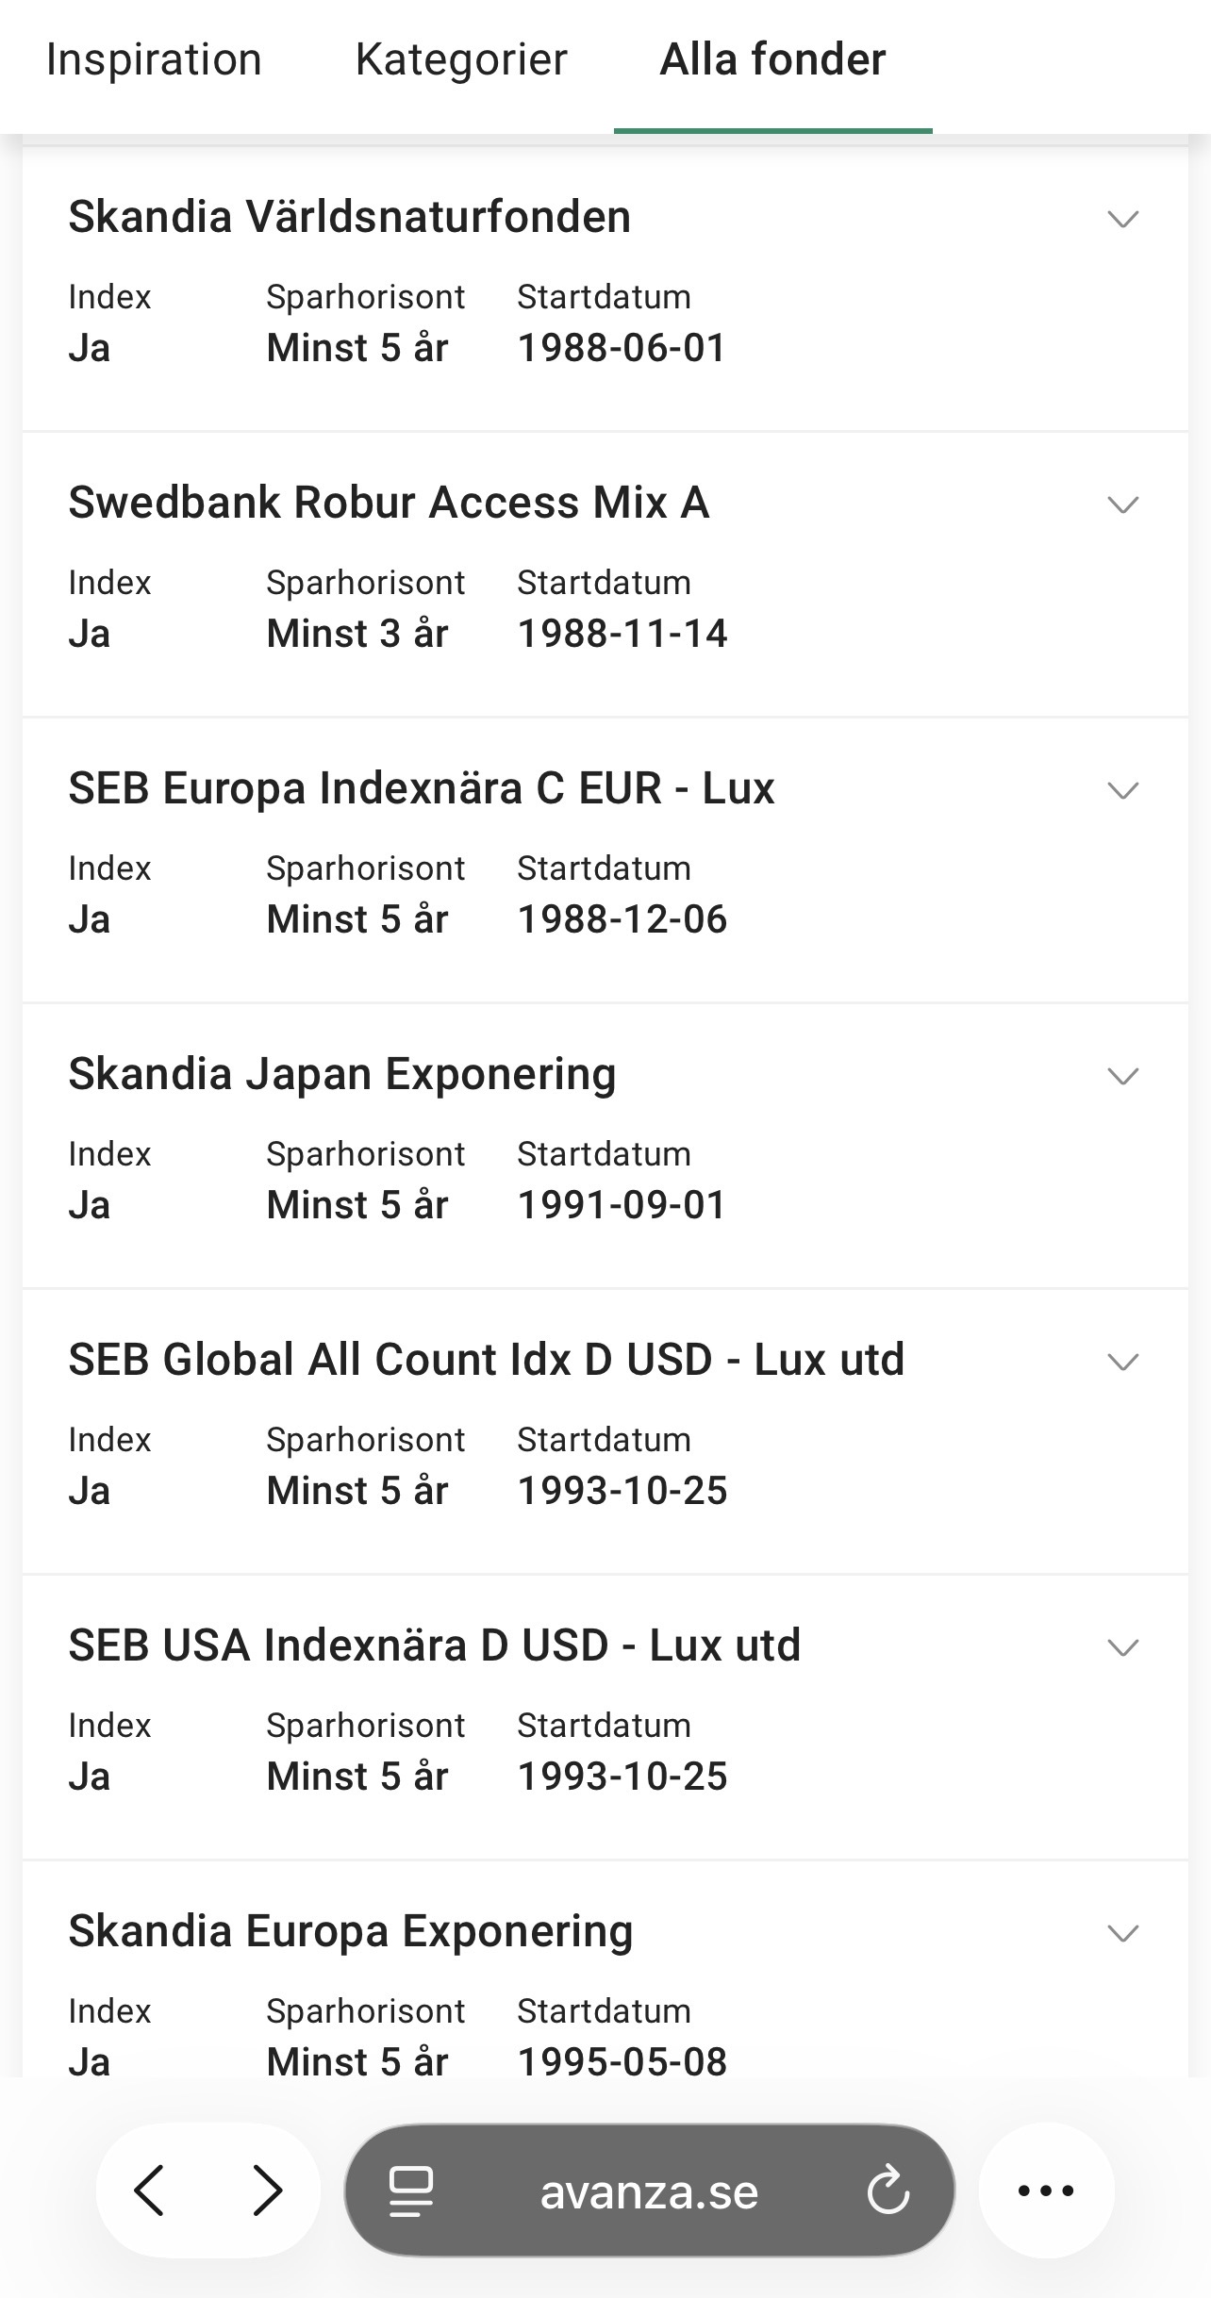Expand SEB Europa Indexnära C EUR chevron
The image size is (1211, 2298).
click(x=1122, y=790)
